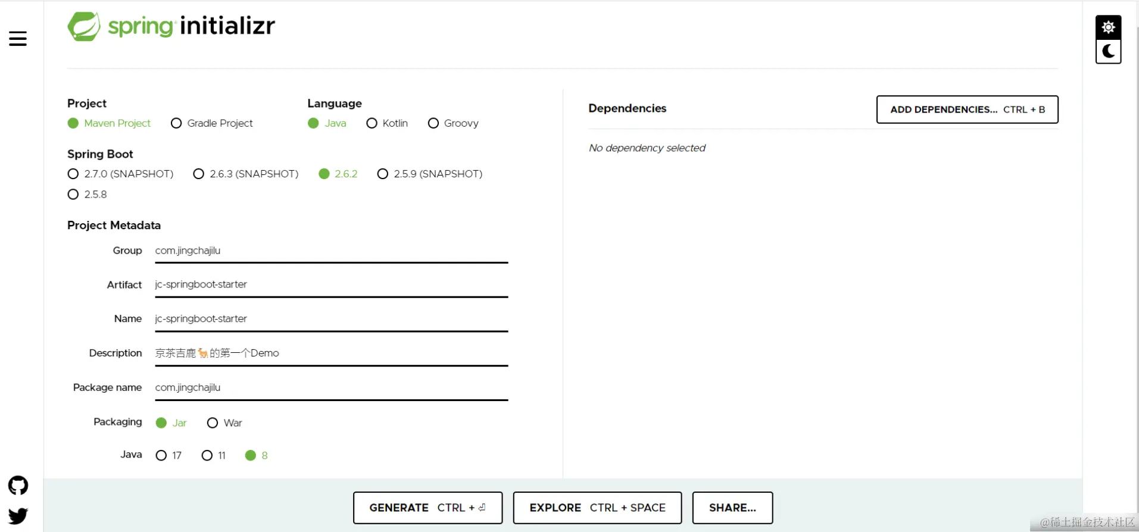Select Gradle Project option
Viewport: 1139px width, 532px height.
click(x=211, y=123)
